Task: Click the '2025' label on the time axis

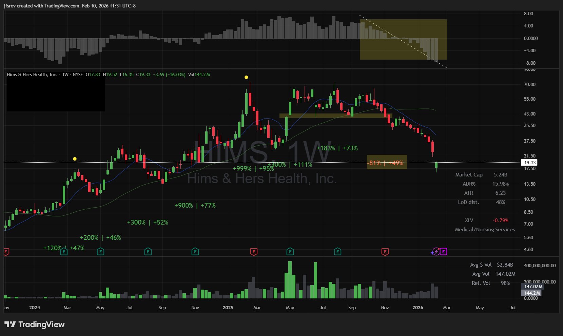Action: [x=228, y=308]
